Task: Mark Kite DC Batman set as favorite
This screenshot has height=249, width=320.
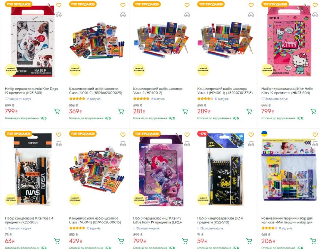Action: pos(251,135)
